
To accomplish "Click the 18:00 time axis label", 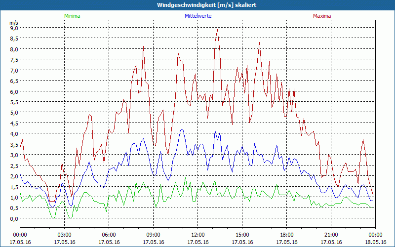I will point(287,235).
